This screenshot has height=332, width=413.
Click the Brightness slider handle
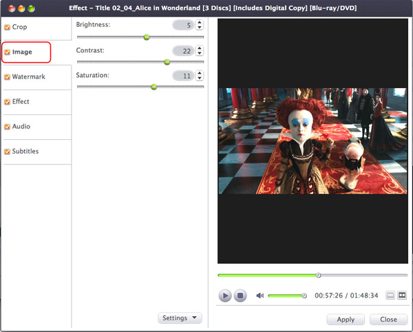coord(147,37)
